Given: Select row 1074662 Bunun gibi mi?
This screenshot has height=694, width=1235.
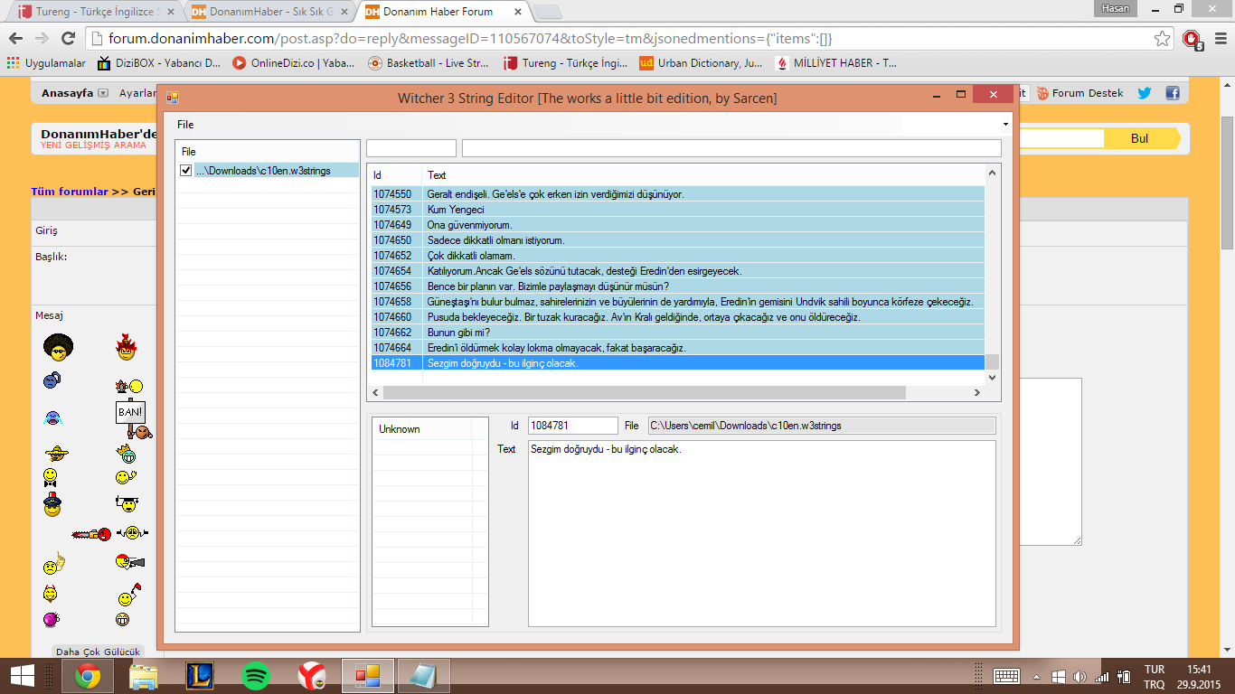Looking at the screenshot, I should pos(677,333).
